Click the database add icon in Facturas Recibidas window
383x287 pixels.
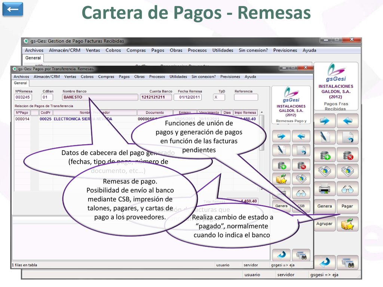(x=325, y=155)
